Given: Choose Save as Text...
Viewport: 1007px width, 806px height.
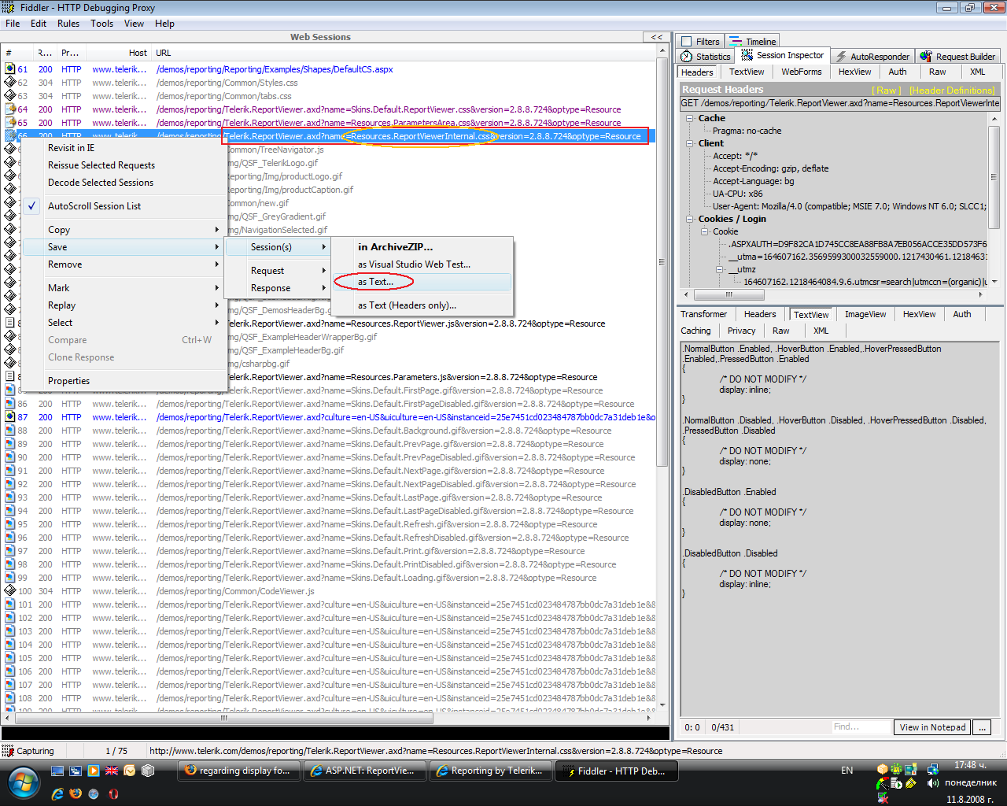Looking at the screenshot, I should point(422,282).
